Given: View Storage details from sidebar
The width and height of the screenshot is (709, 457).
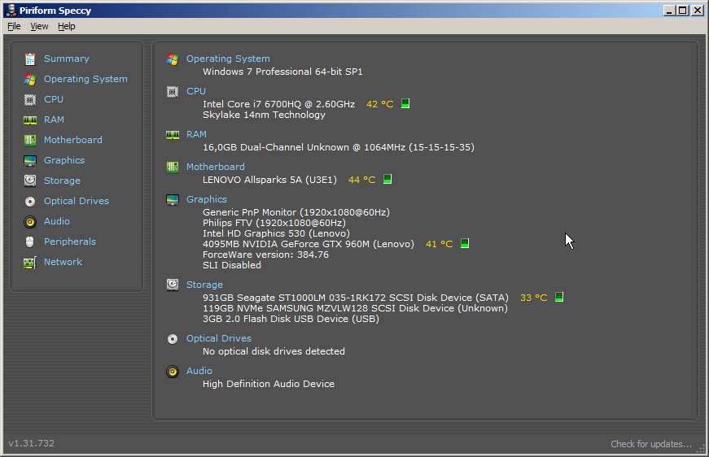Looking at the screenshot, I should click(62, 181).
